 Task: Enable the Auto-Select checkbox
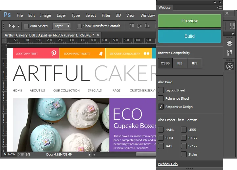tap(26, 26)
